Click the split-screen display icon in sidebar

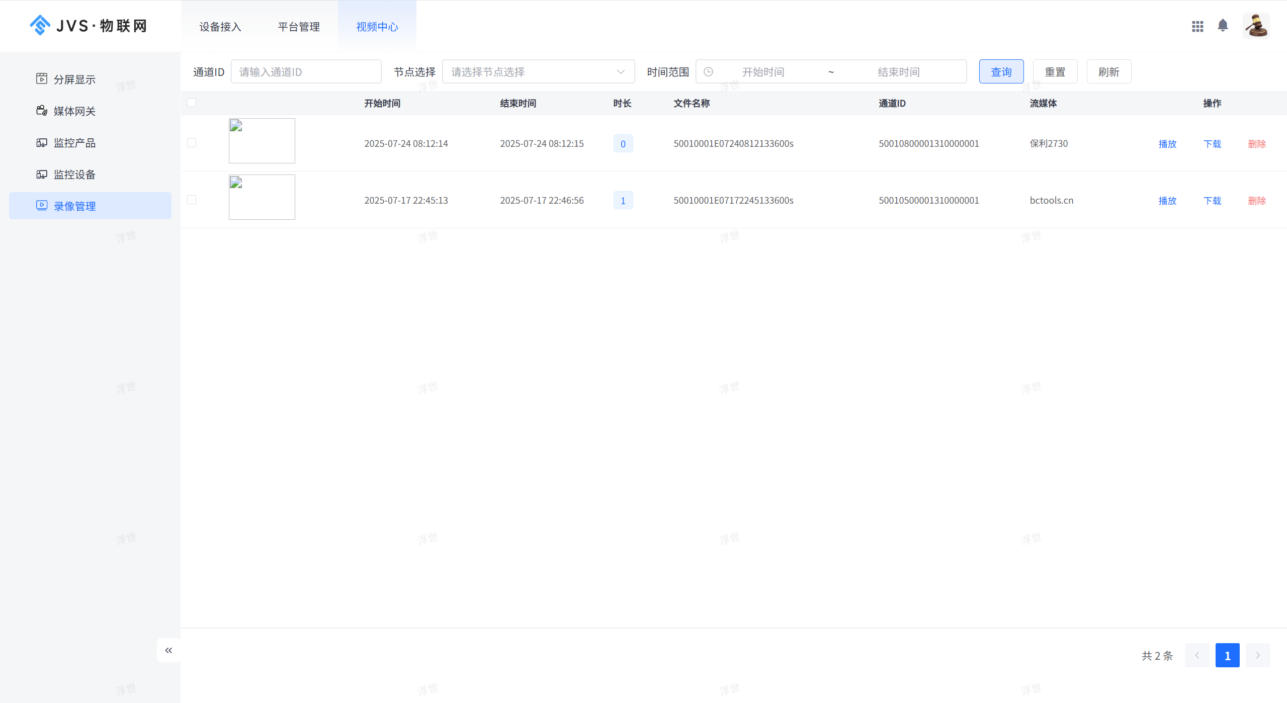(x=42, y=78)
